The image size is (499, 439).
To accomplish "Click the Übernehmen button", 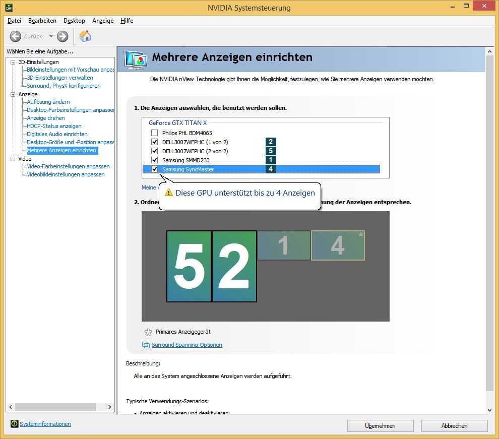I will point(380,425).
